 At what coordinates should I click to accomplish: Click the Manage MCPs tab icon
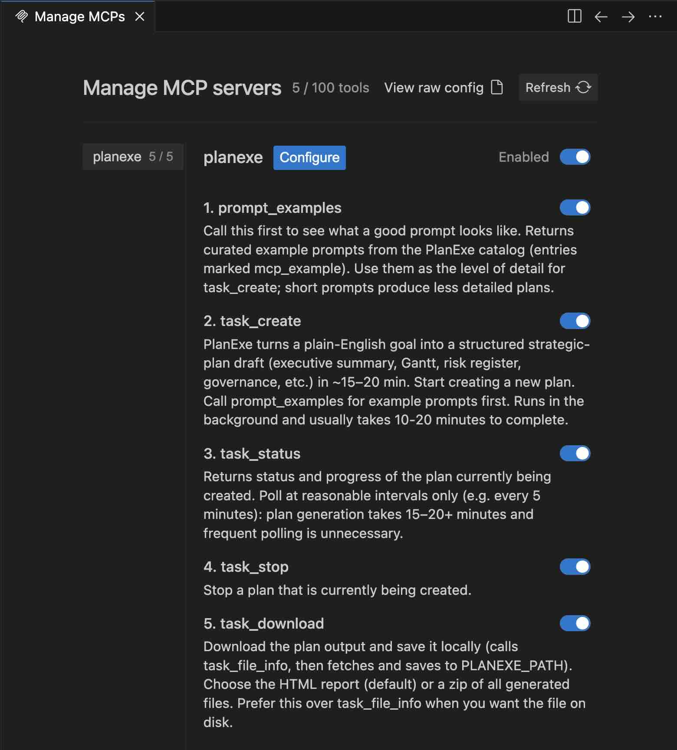[x=21, y=16]
